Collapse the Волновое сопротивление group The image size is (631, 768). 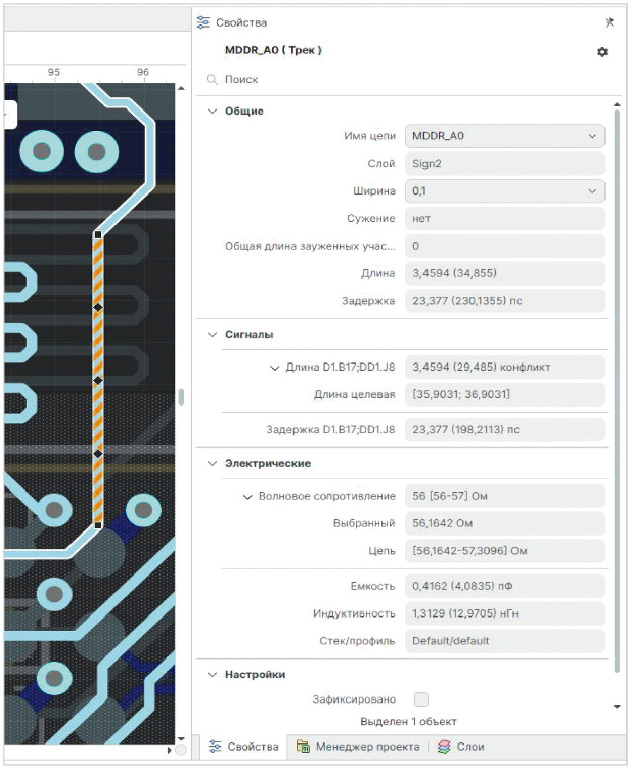click(247, 496)
